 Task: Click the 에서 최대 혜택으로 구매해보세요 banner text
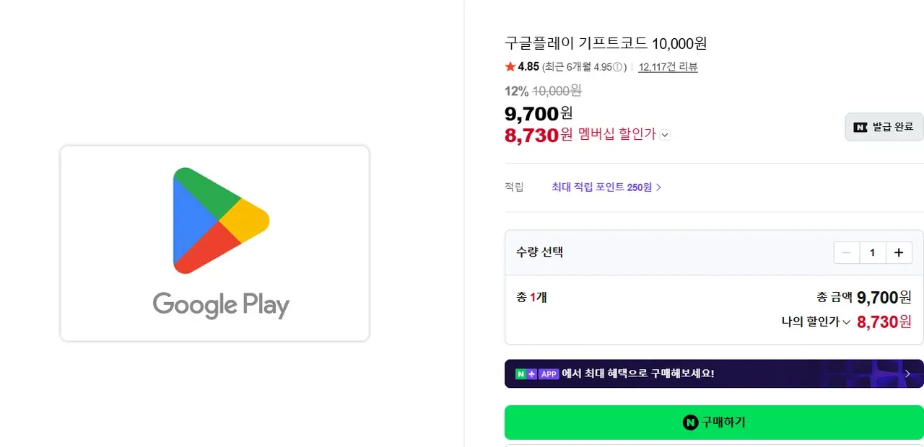[638, 373]
